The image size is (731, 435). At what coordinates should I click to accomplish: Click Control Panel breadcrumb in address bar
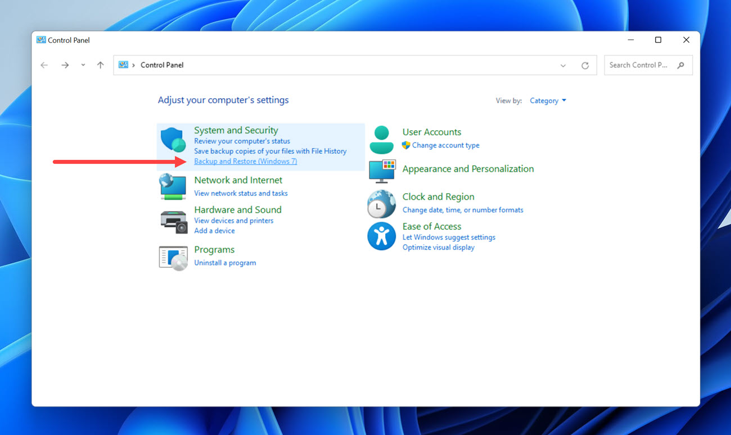click(162, 65)
